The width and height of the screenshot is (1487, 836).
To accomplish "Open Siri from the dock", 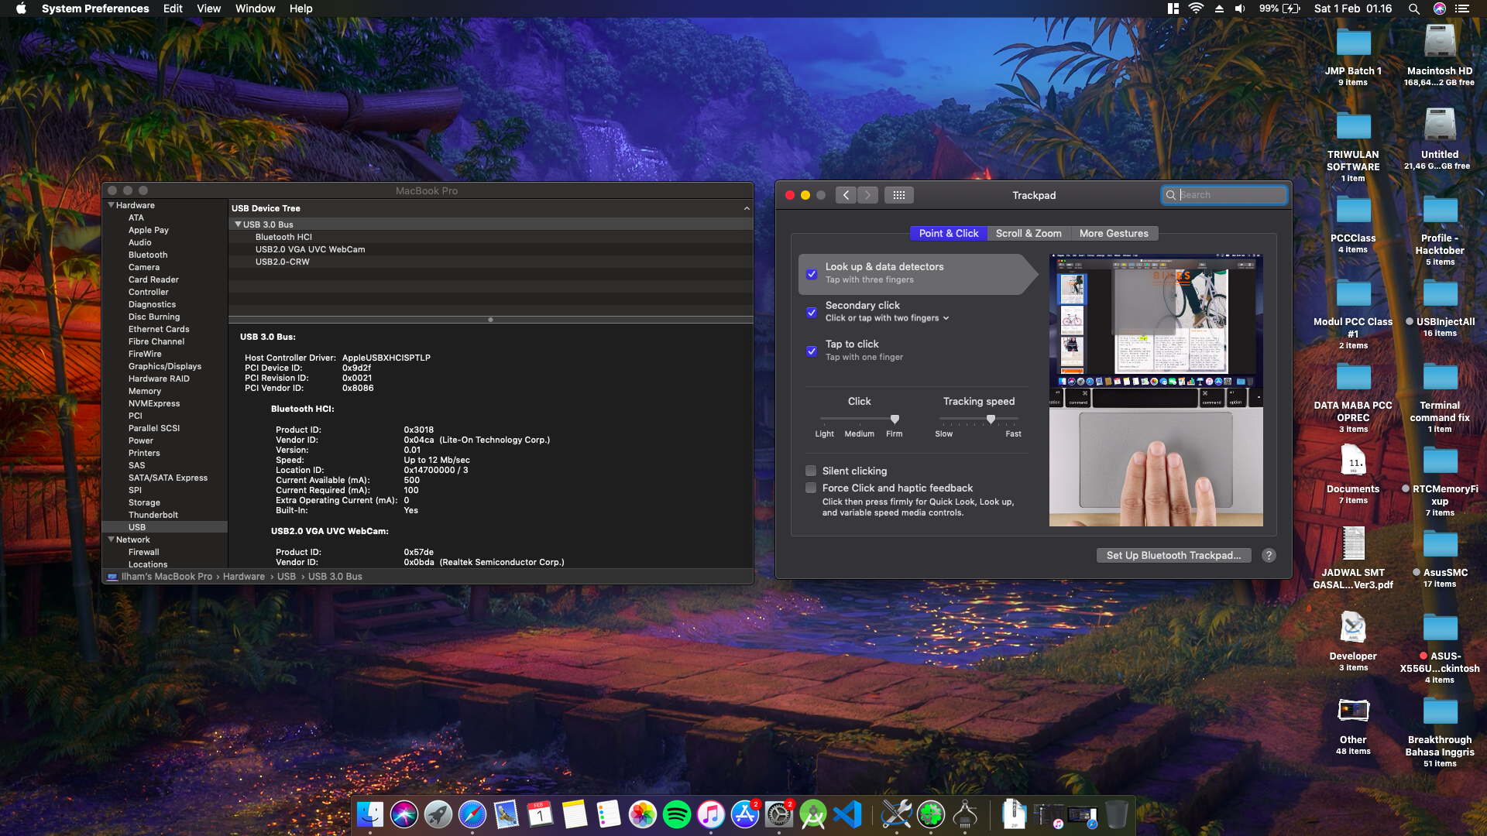I will (x=404, y=814).
